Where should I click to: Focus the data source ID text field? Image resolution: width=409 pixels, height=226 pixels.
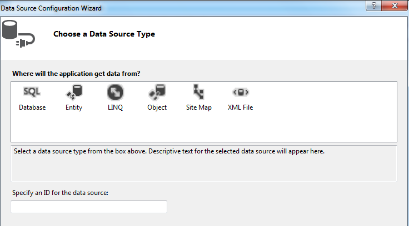coord(89,207)
